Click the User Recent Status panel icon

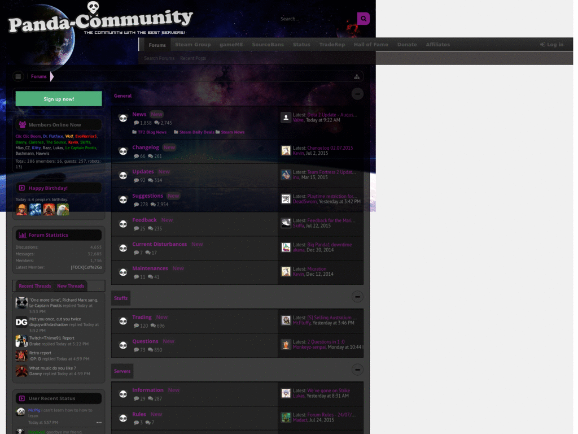coord(21,398)
